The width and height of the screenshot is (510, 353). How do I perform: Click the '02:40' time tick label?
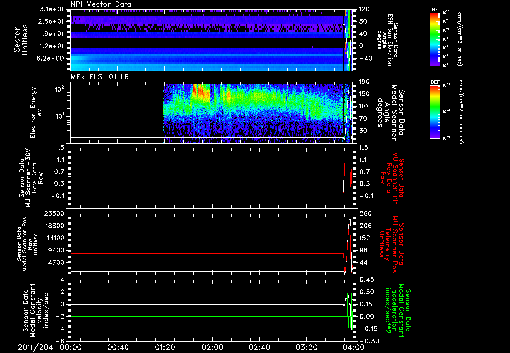(x=259, y=347)
